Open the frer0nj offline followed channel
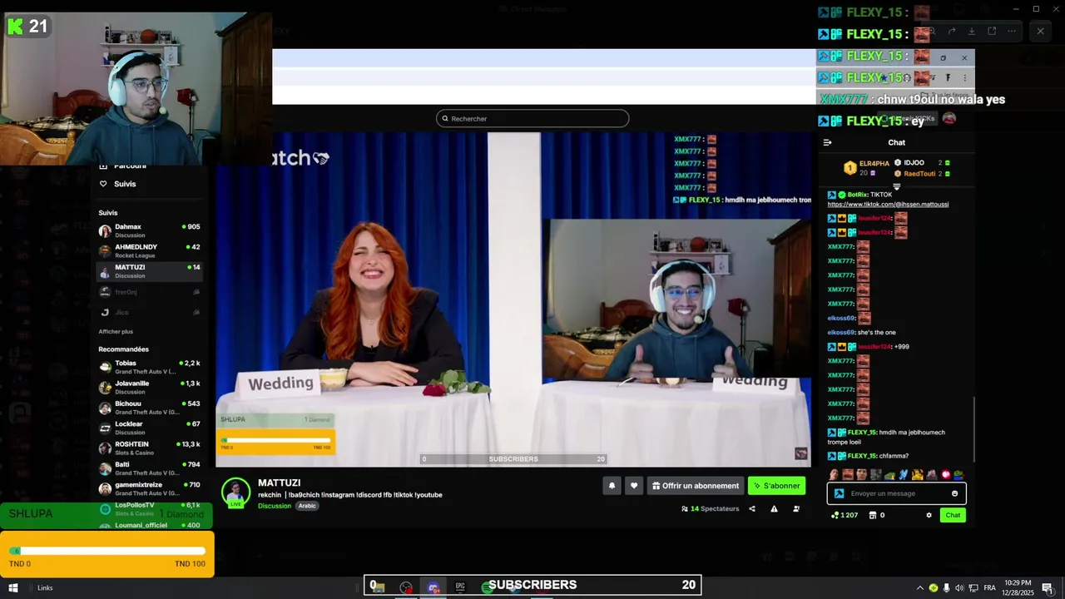 tap(150, 292)
